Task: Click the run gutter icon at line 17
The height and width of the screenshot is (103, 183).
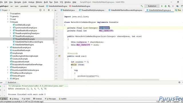Action: (x=59, y=56)
